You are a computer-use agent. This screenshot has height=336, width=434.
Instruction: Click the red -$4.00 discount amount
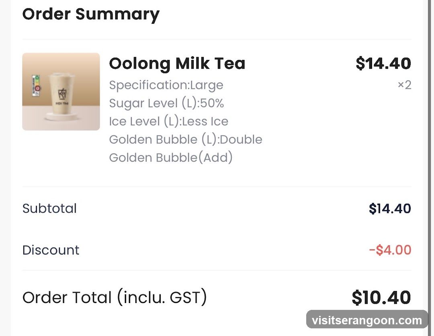[390, 250]
